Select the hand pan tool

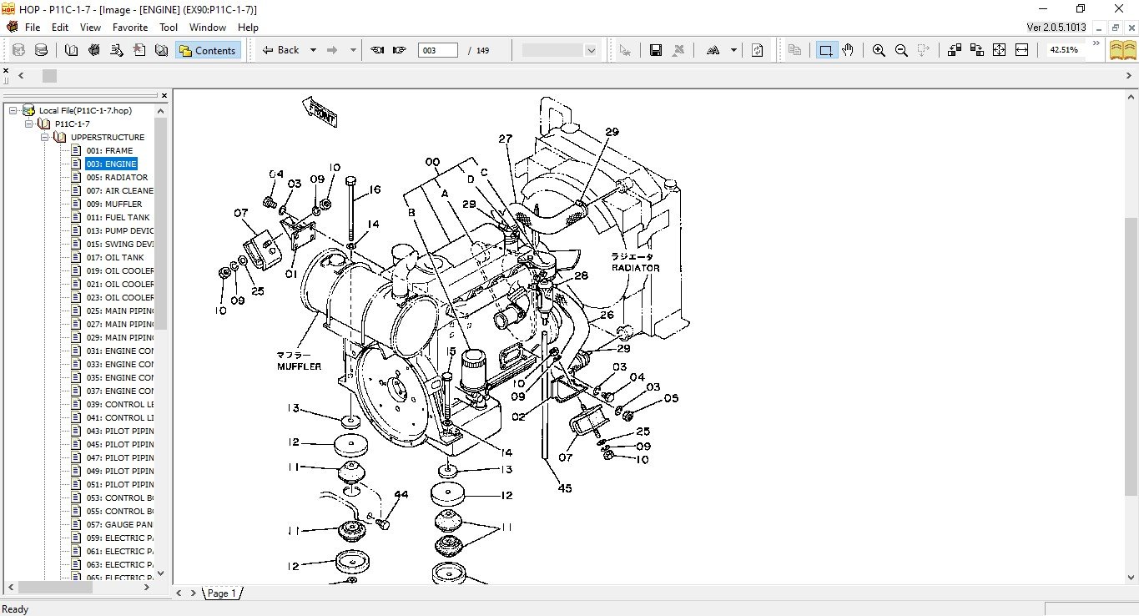click(848, 50)
